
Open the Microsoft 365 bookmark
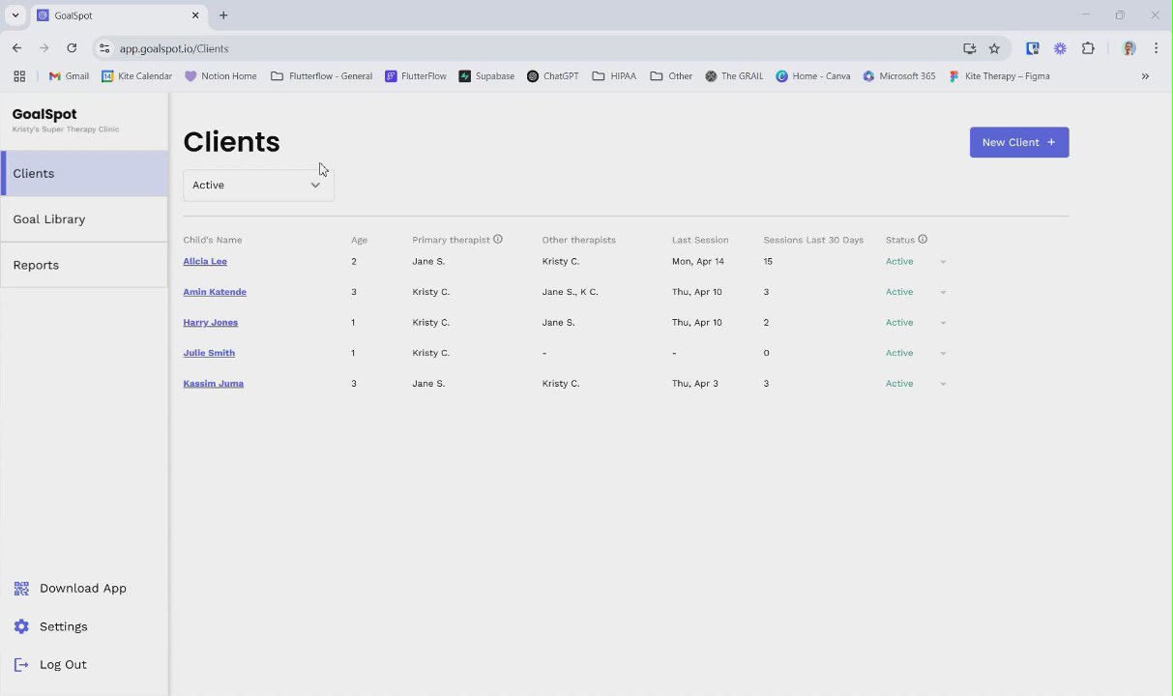[899, 76]
